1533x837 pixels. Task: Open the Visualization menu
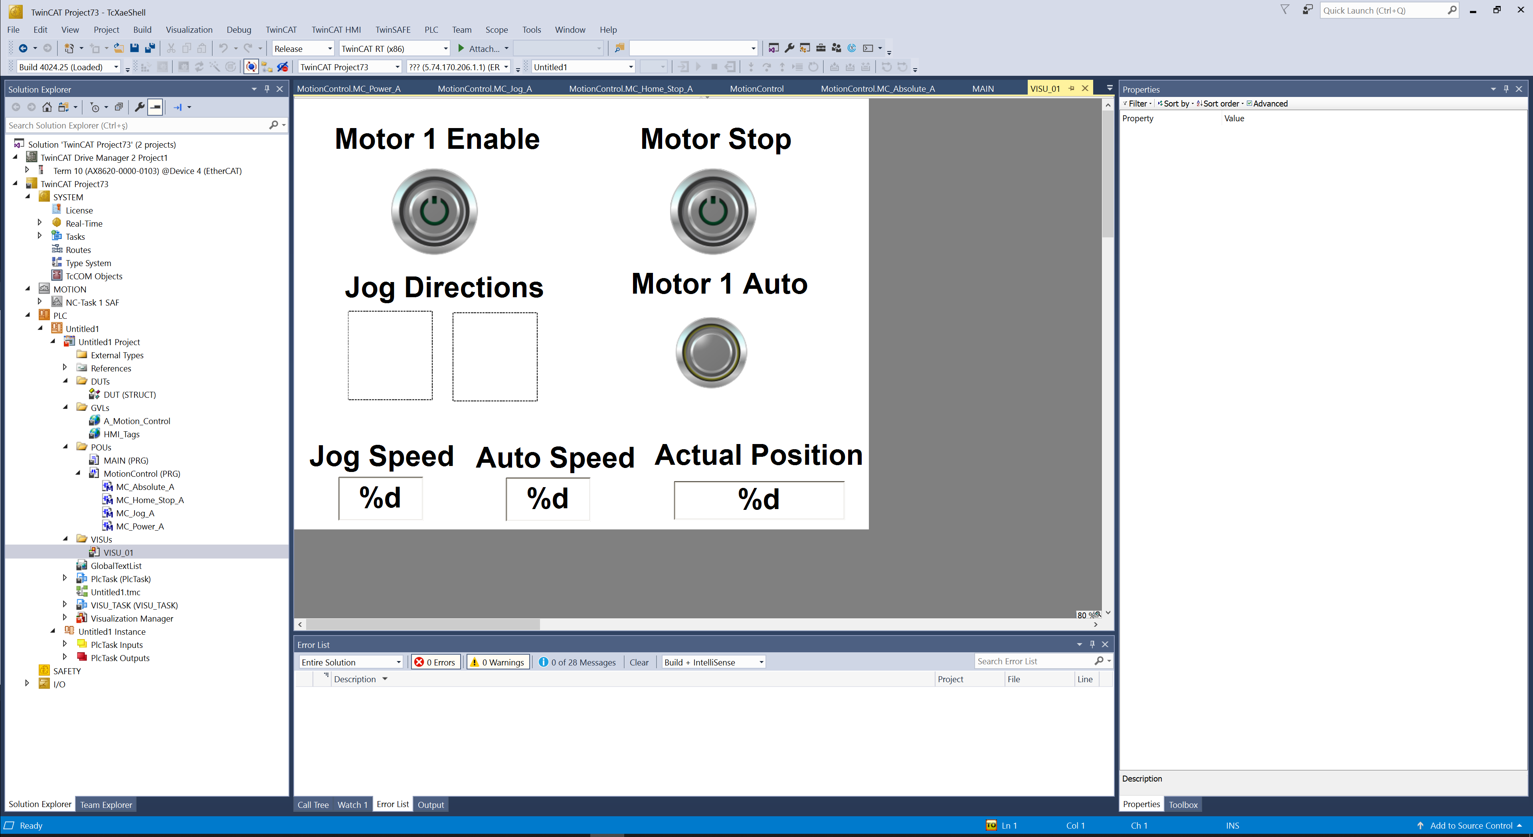(189, 30)
